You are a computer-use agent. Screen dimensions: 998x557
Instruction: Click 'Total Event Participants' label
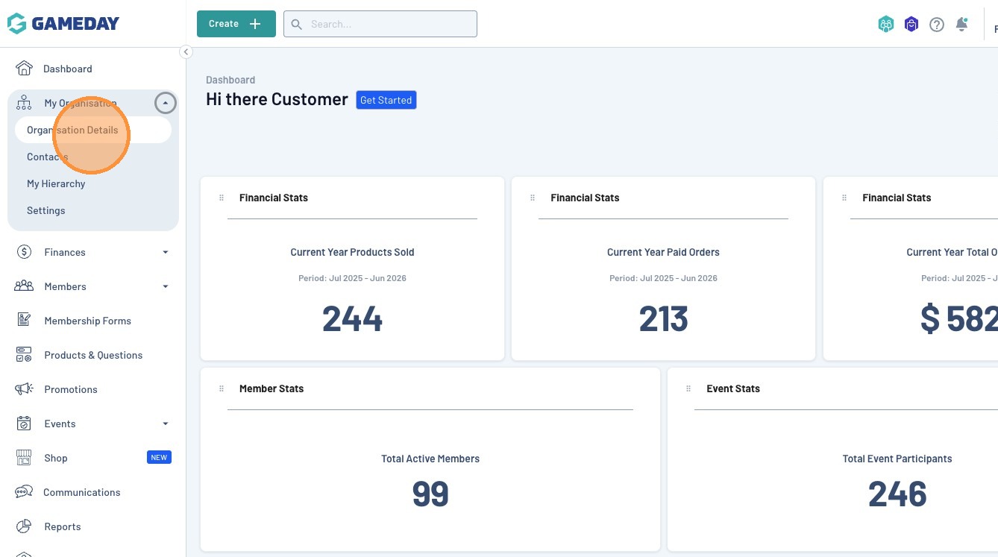[x=897, y=459]
